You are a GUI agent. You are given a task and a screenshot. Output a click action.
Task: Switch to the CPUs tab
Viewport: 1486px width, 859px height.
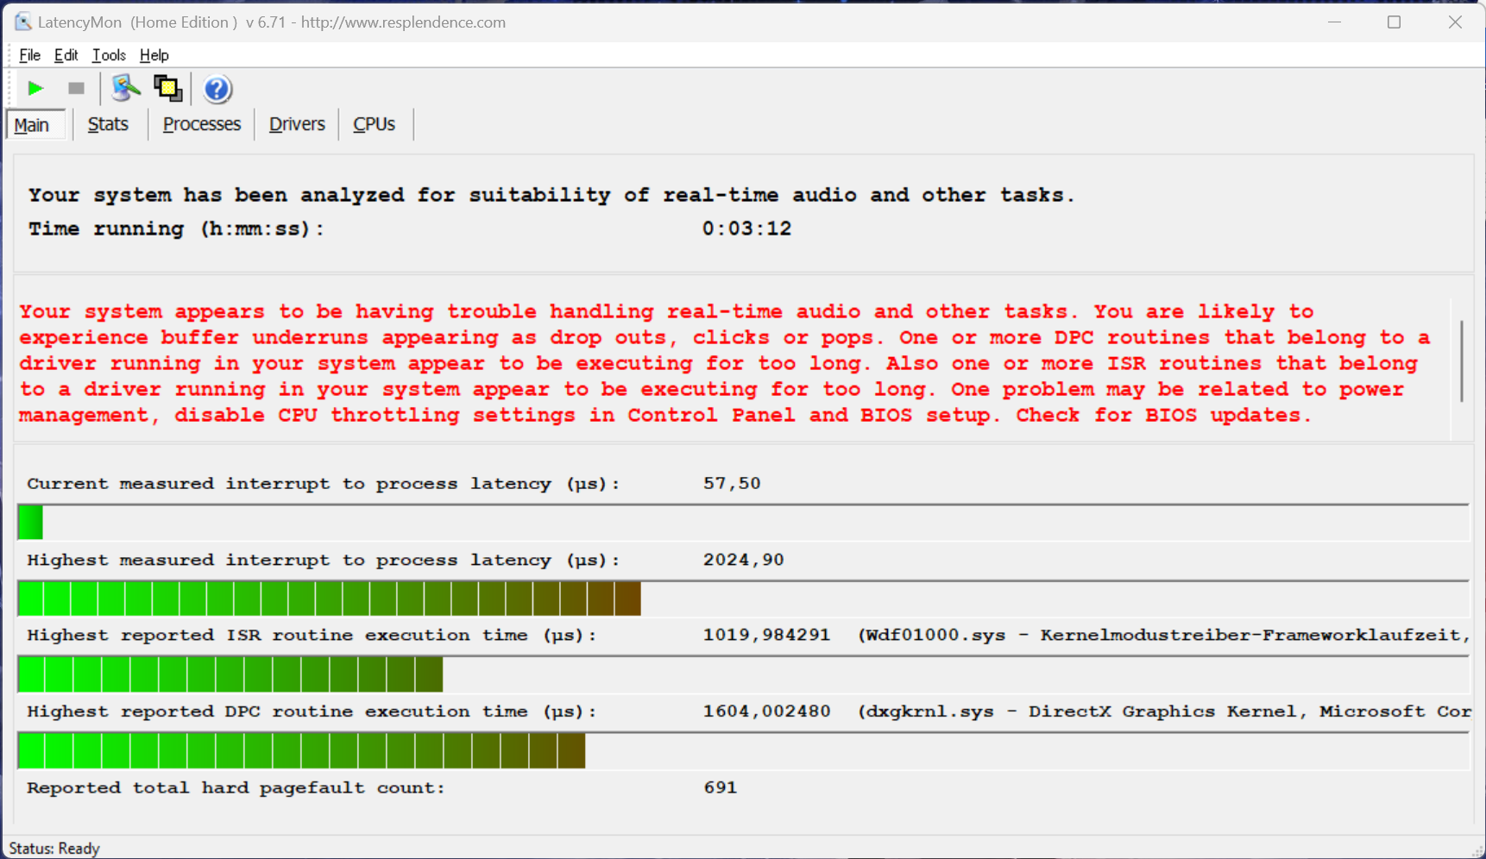pos(375,124)
